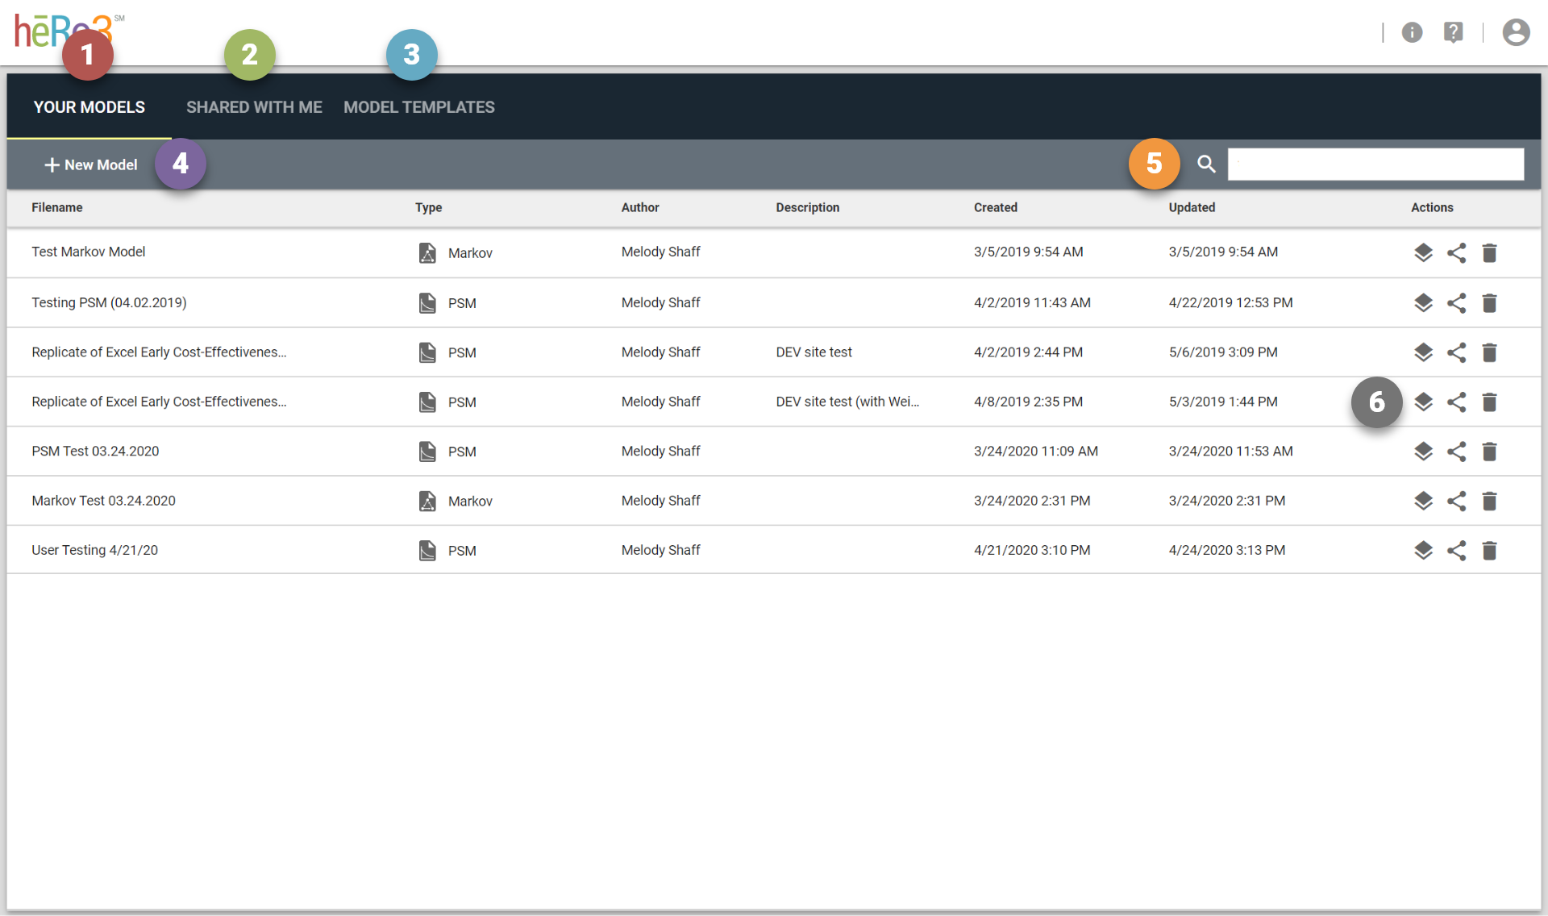The width and height of the screenshot is (1548, 916).
Task: Share PSM Test 03.24.2020 model
Action: (x=1456, y=452)
